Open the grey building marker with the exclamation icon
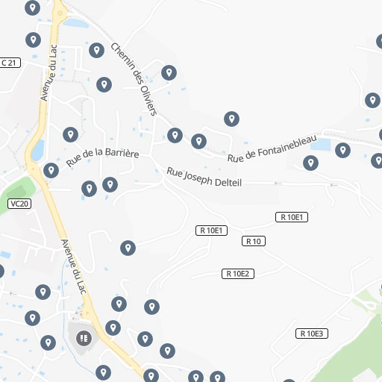This screenshot has height=382, width=382. [x=84, y=338]
